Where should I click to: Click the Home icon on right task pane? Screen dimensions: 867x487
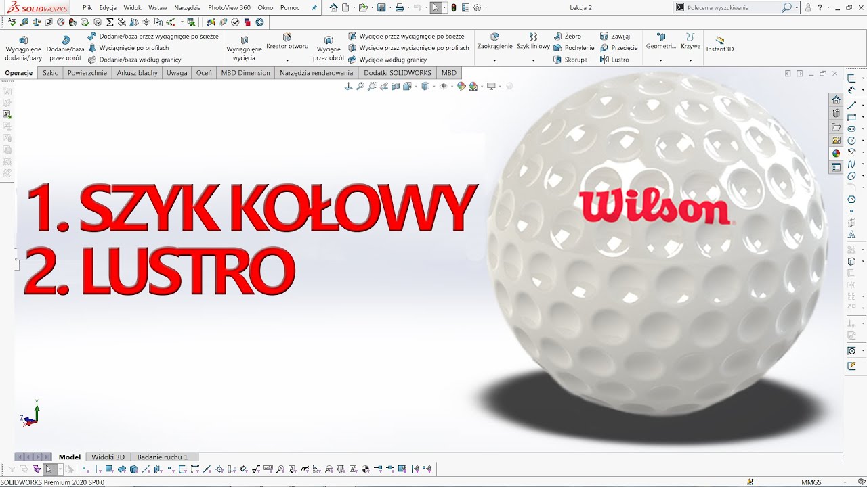[837, 99]
